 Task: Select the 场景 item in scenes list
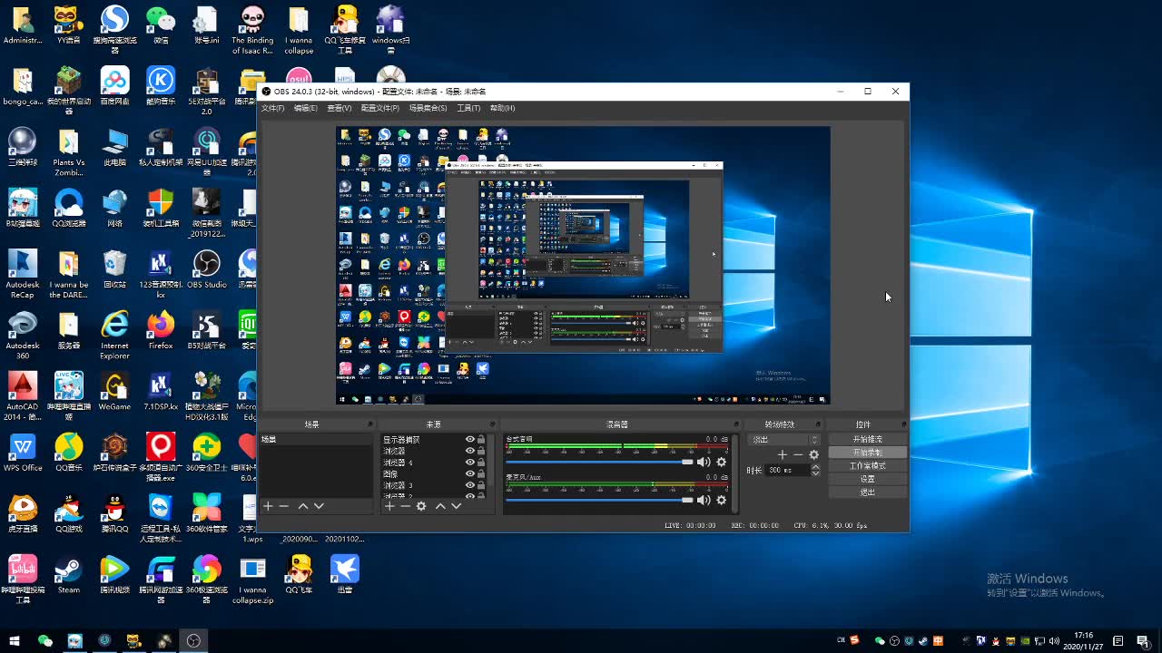tap(315, 440)
